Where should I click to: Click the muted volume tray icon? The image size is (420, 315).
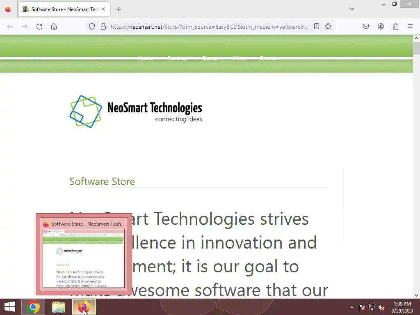381,307
